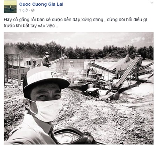The height and width of the screenshot is (148, 157).
Task: Open the post options chevron menu
Action: pos(152,3)
